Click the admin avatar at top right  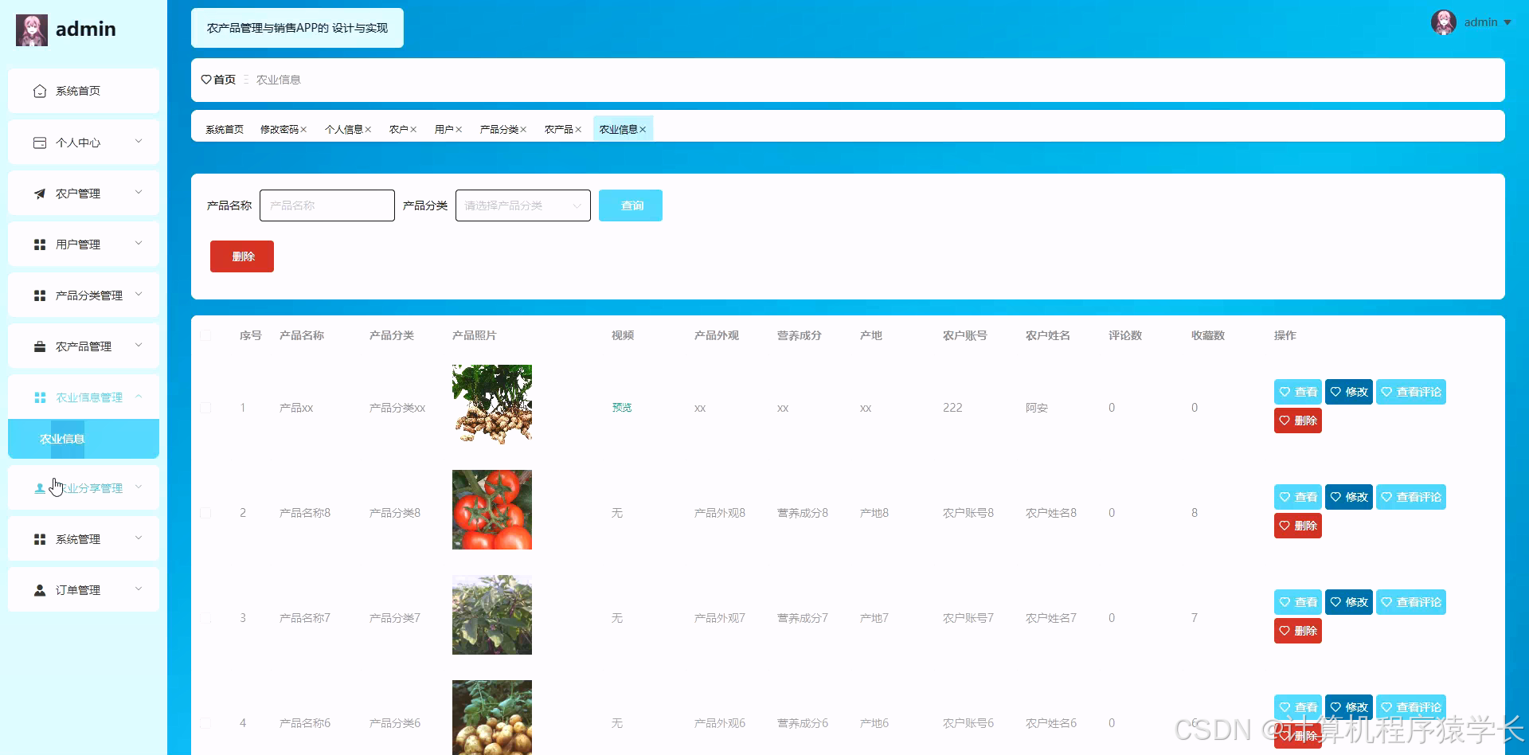(1444, 22)
